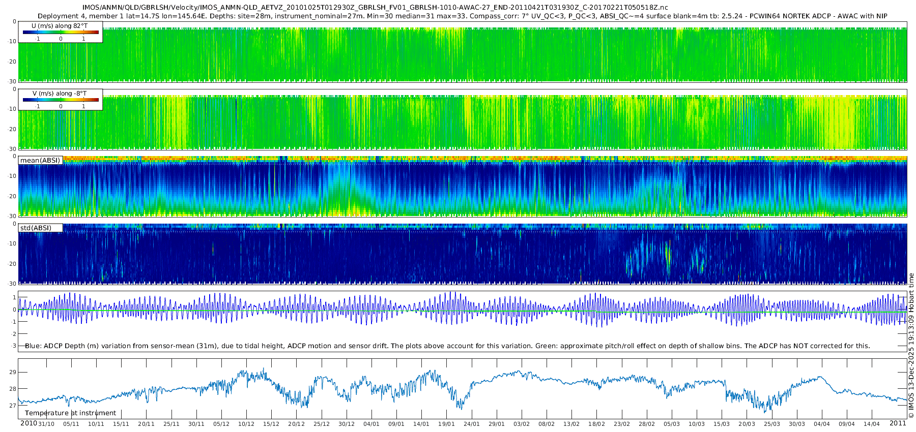
Task: Click the "04/01" date tick label
Action: coord(371,424)
